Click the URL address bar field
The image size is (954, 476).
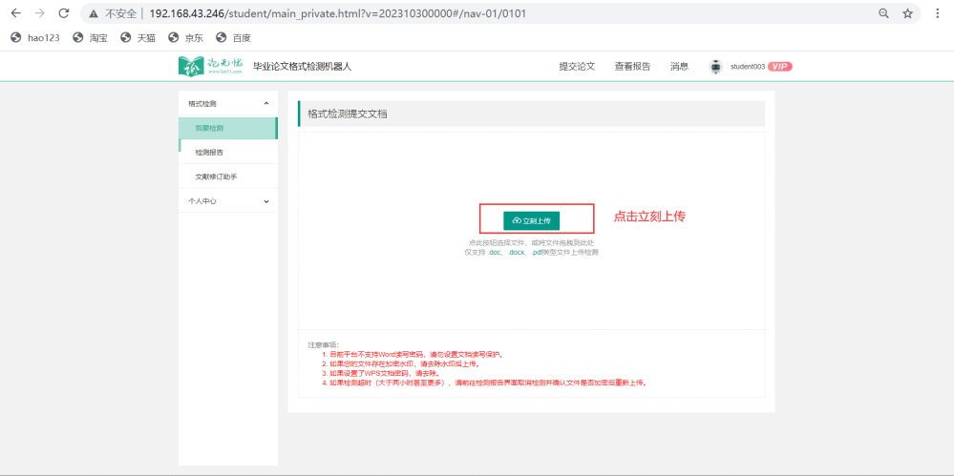[477, 13]
